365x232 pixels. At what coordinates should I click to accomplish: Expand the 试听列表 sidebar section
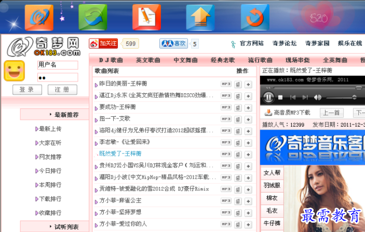coord(55,226)
